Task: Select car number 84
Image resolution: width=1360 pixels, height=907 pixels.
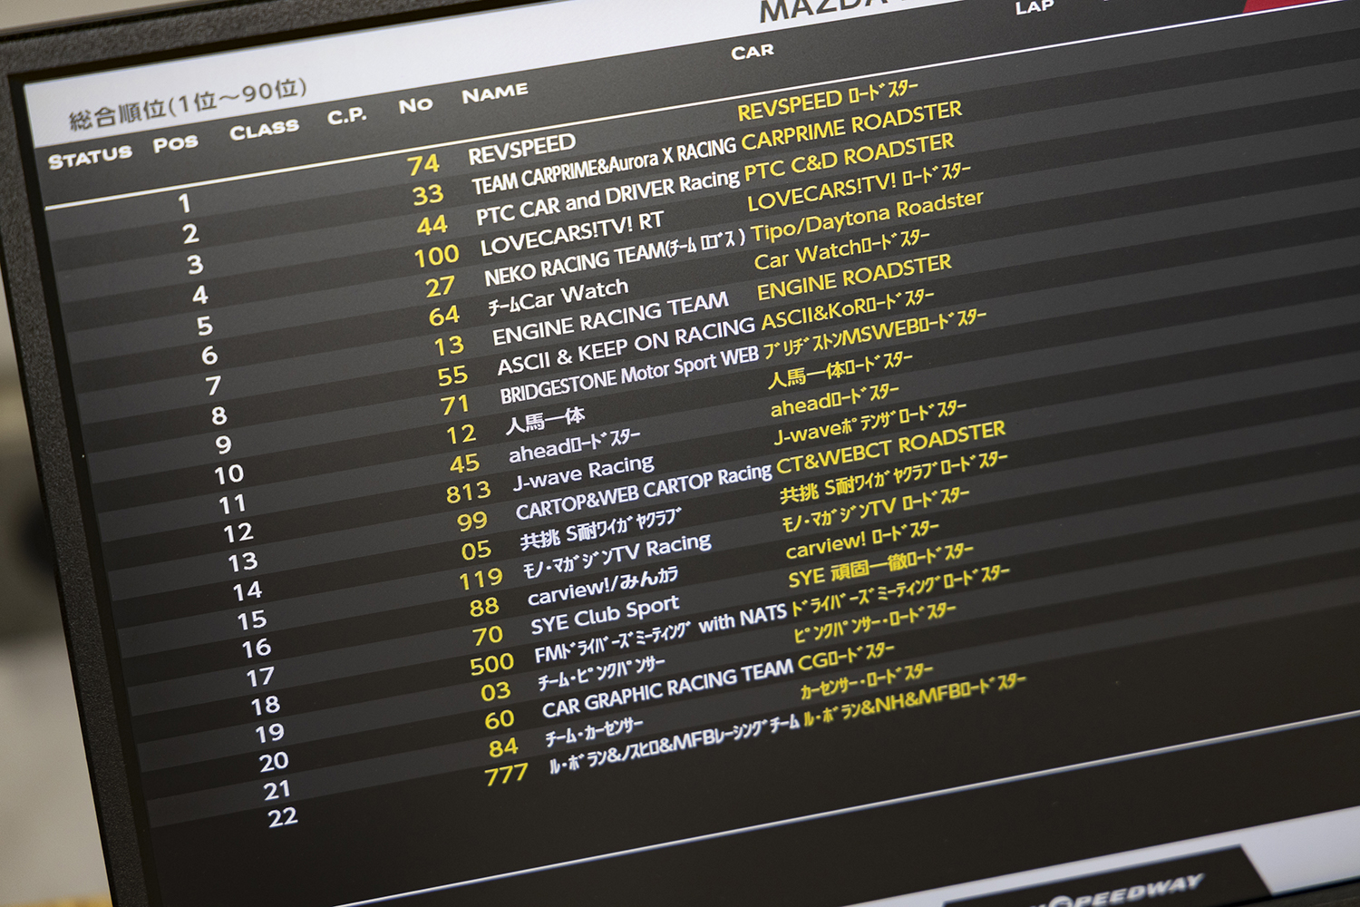Action: tap(503, 747)
